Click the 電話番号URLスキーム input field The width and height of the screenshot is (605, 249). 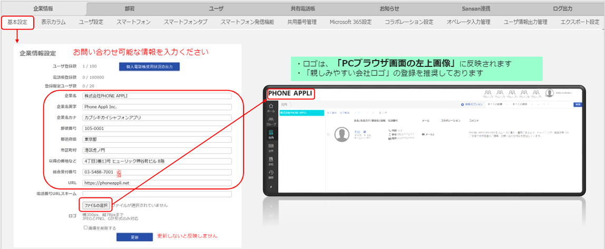[x=157, y=194]
